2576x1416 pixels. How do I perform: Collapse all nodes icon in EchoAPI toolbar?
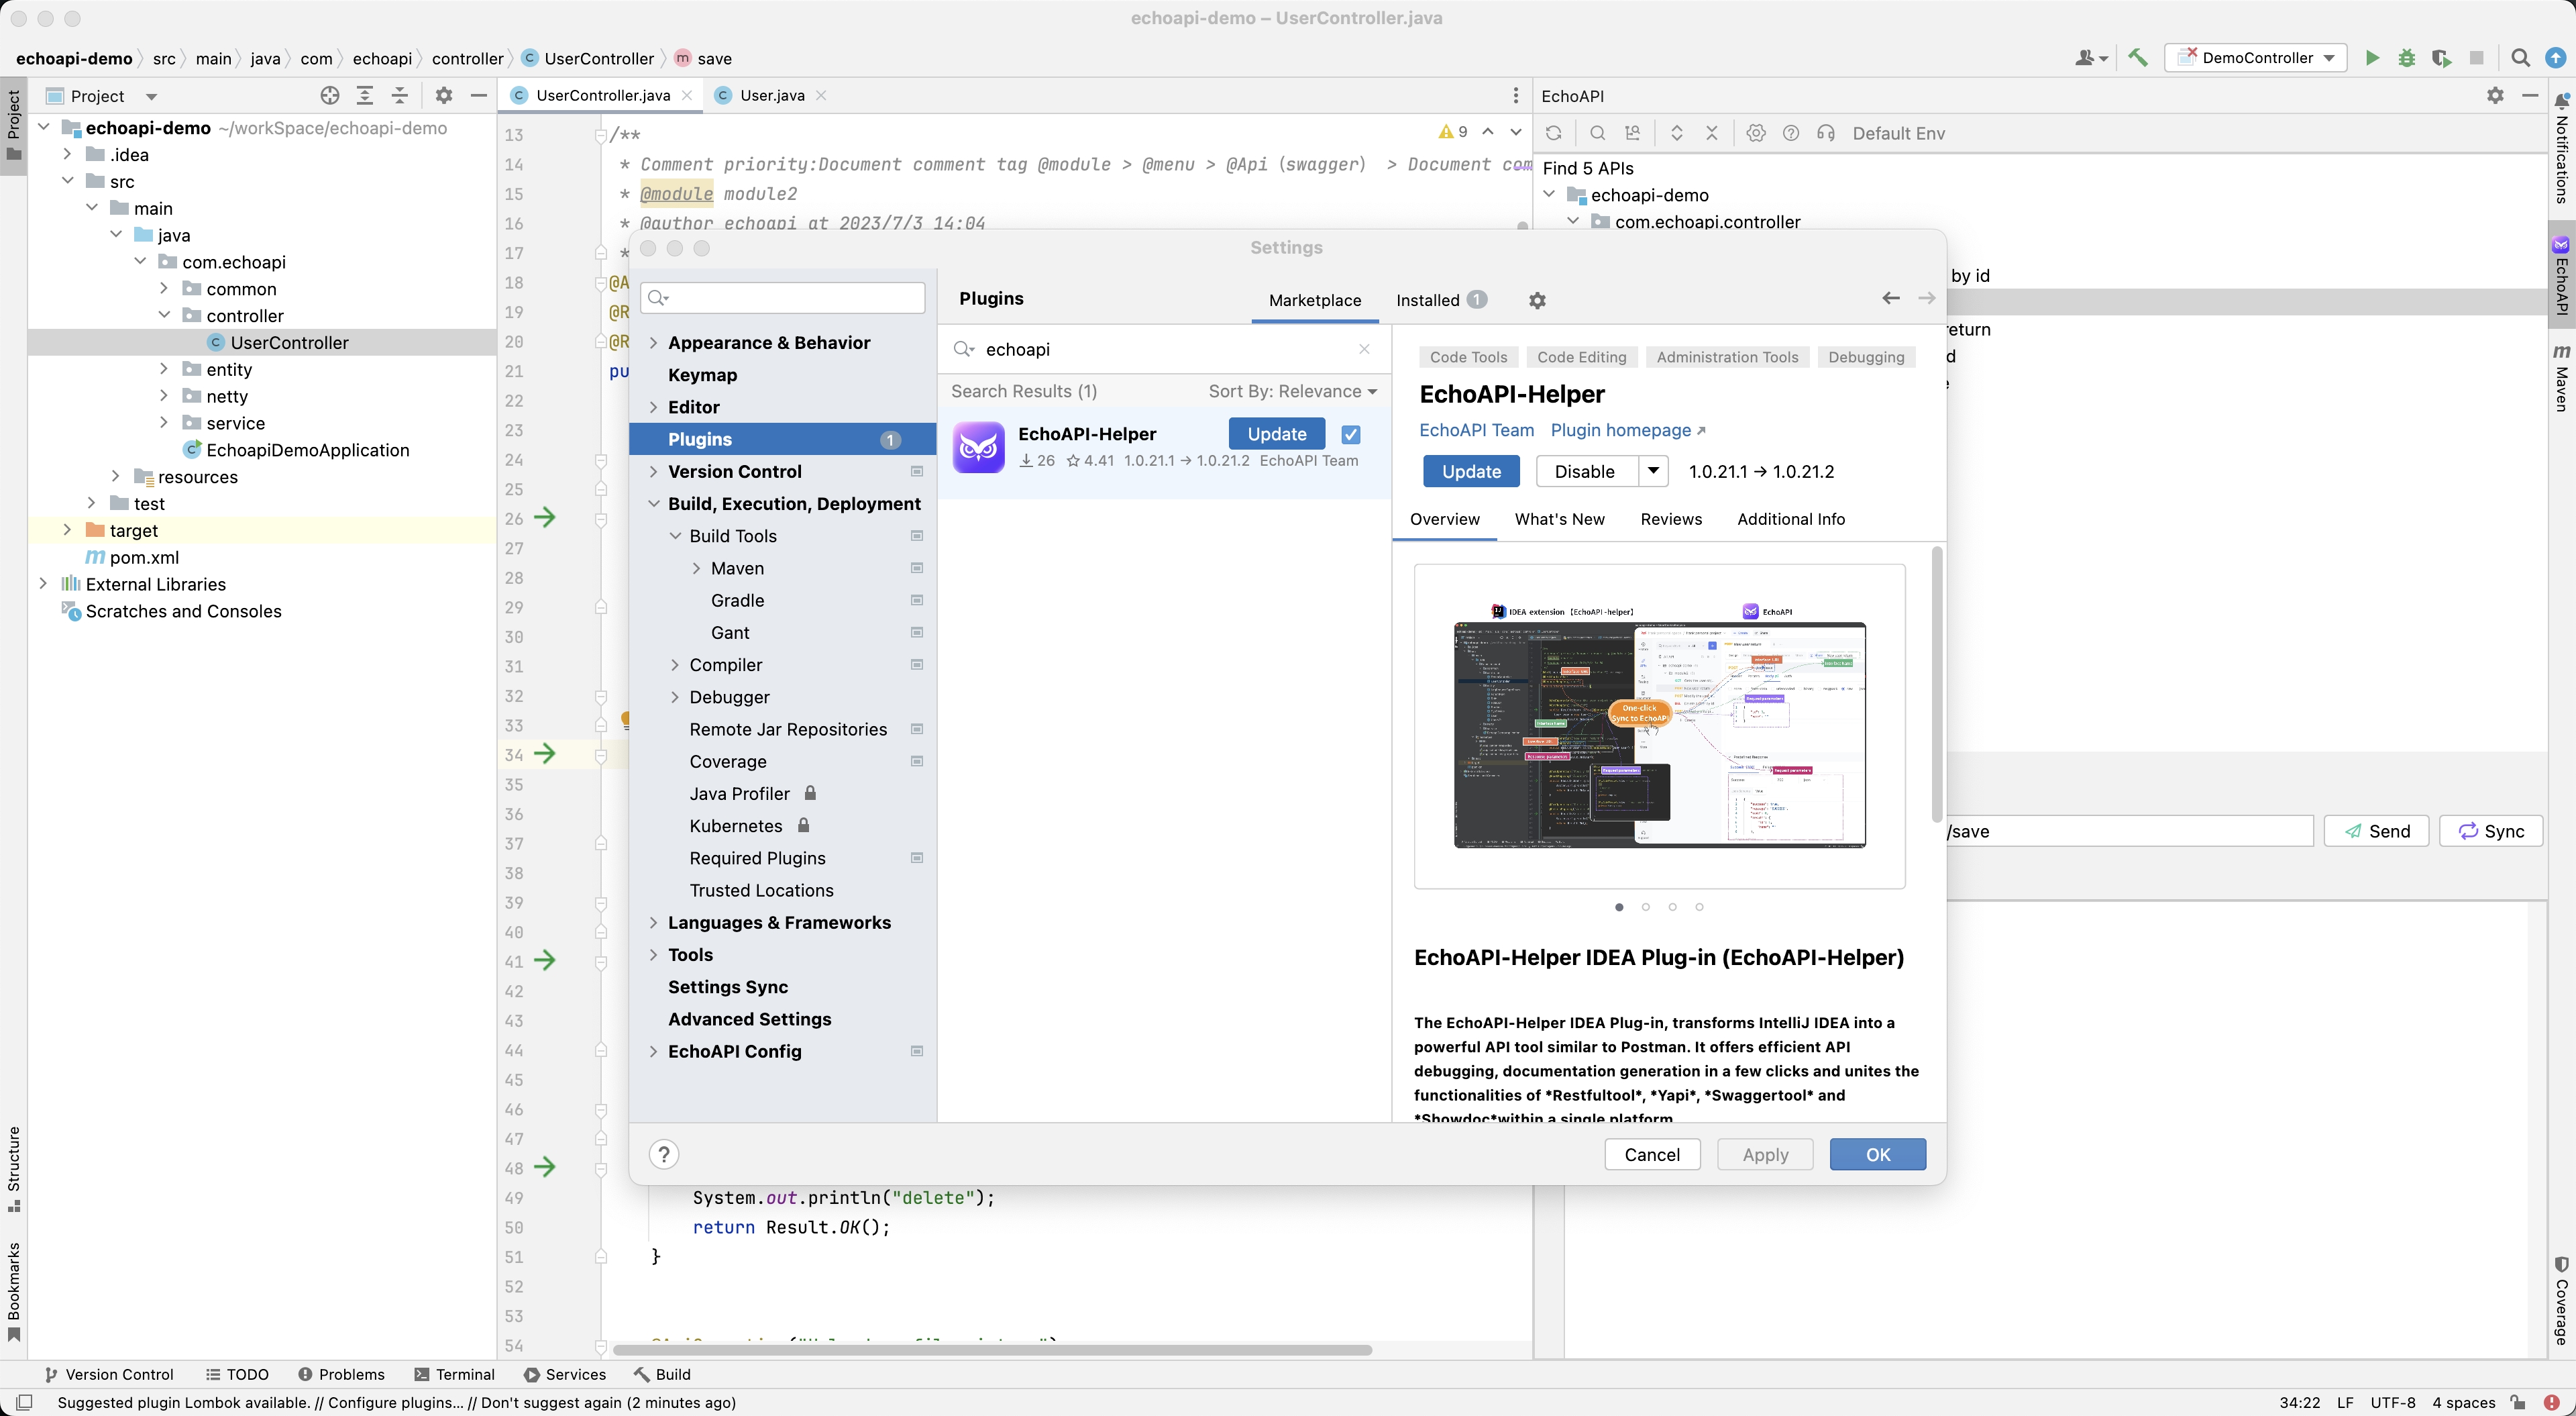(1711, 133)
